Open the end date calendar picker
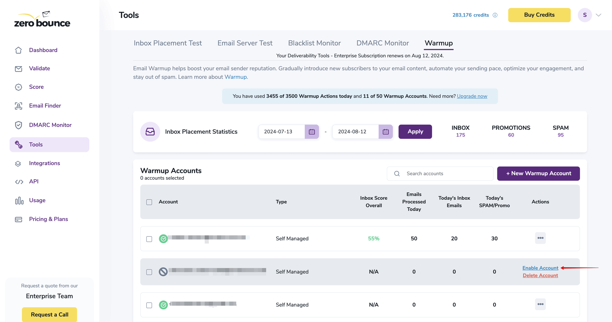 coord(385,132)
